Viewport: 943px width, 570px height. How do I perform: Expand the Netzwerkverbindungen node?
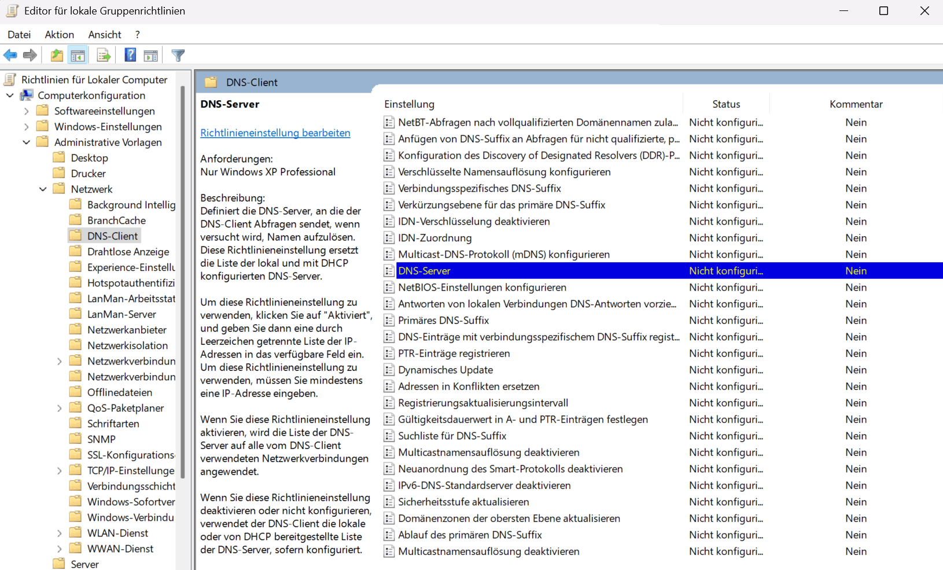pyautogui.click(x=60, y=361)
